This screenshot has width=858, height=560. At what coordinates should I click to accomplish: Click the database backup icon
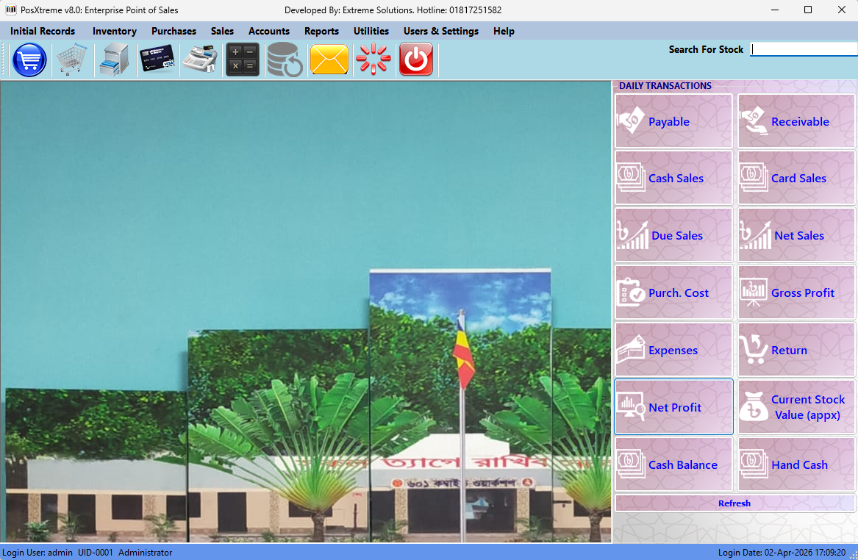pyautogui.click(x=285, y=60)
